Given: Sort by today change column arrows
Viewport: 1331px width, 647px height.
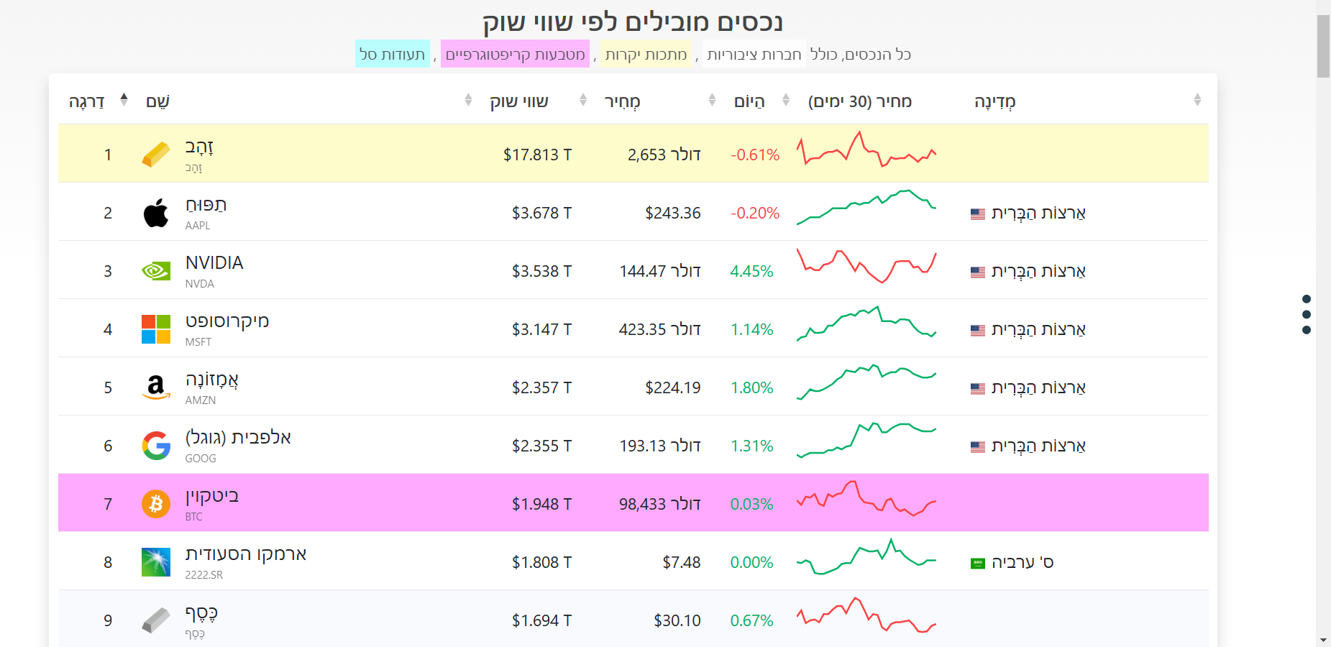Looking at the screenshot, I should [786, 100].
